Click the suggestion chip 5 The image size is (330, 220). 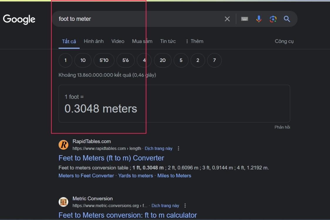coord(181,60)
